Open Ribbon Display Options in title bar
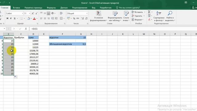The image size is (197, 111). coord(186,3)
